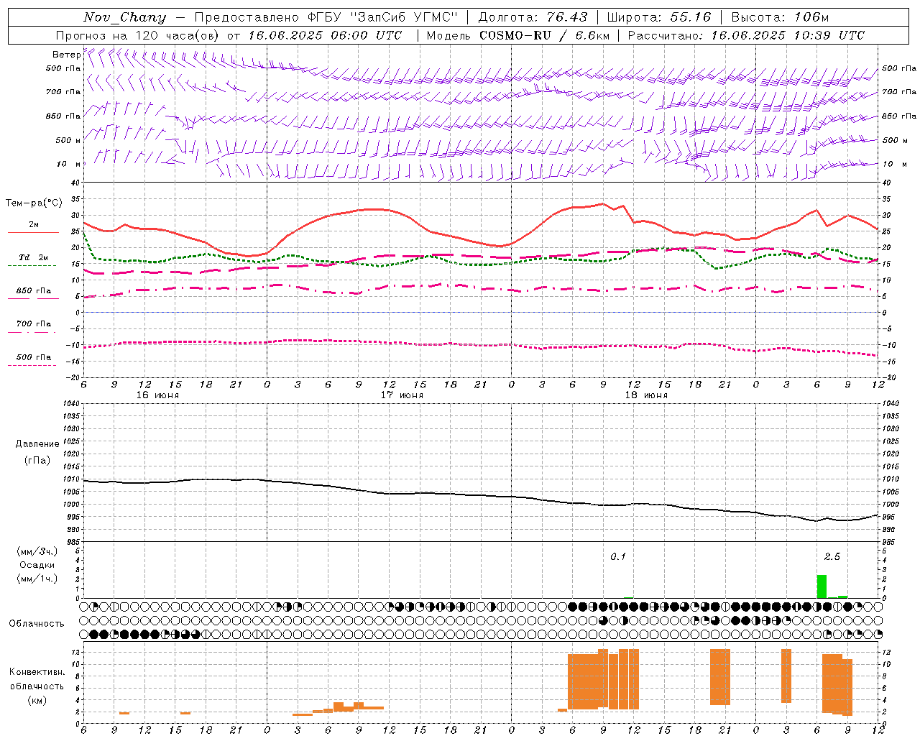Select the 'Td 2м' dew point legend entry
The height and width of the screenshot is (736, 920).
(34, 257)
